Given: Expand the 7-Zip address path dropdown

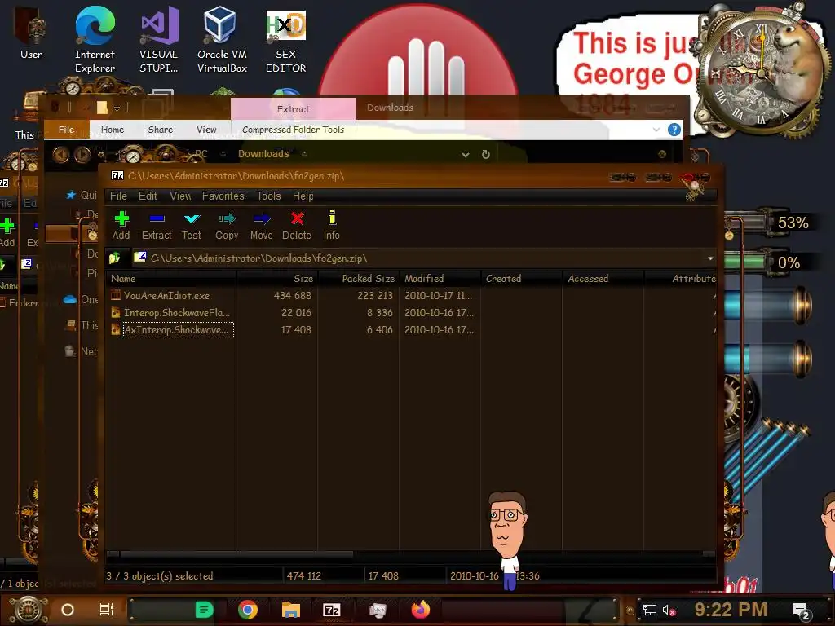Looking at the screenshot, I should click(710, 258).
